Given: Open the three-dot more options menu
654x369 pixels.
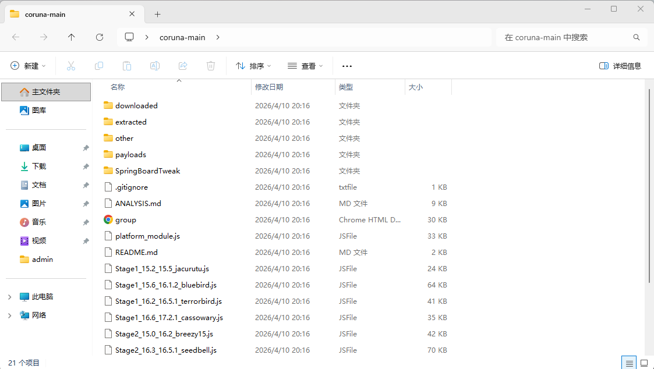Looking at the screenshot, I should (x=347, y=66).
